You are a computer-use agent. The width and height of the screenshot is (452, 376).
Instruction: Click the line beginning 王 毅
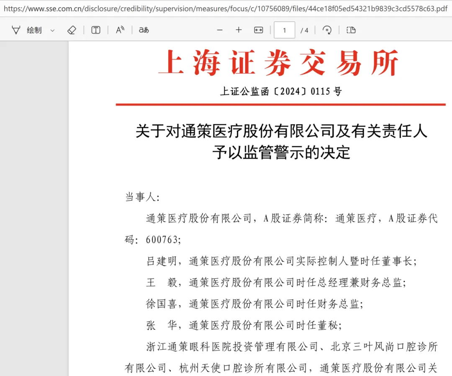[276, 282]
